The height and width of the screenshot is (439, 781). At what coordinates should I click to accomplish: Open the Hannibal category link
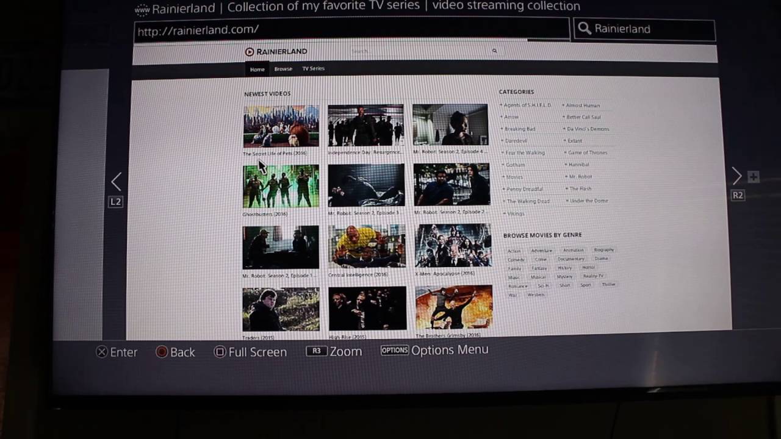(x=578, y=165)
